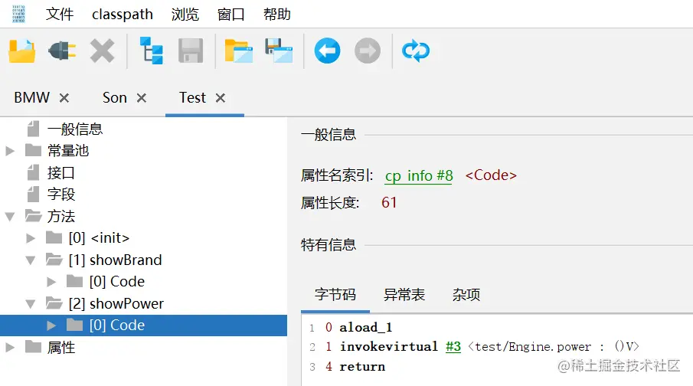Follow the #3 constant pool link
Viewport: 693px width, 386px height.
coord(453,347)
